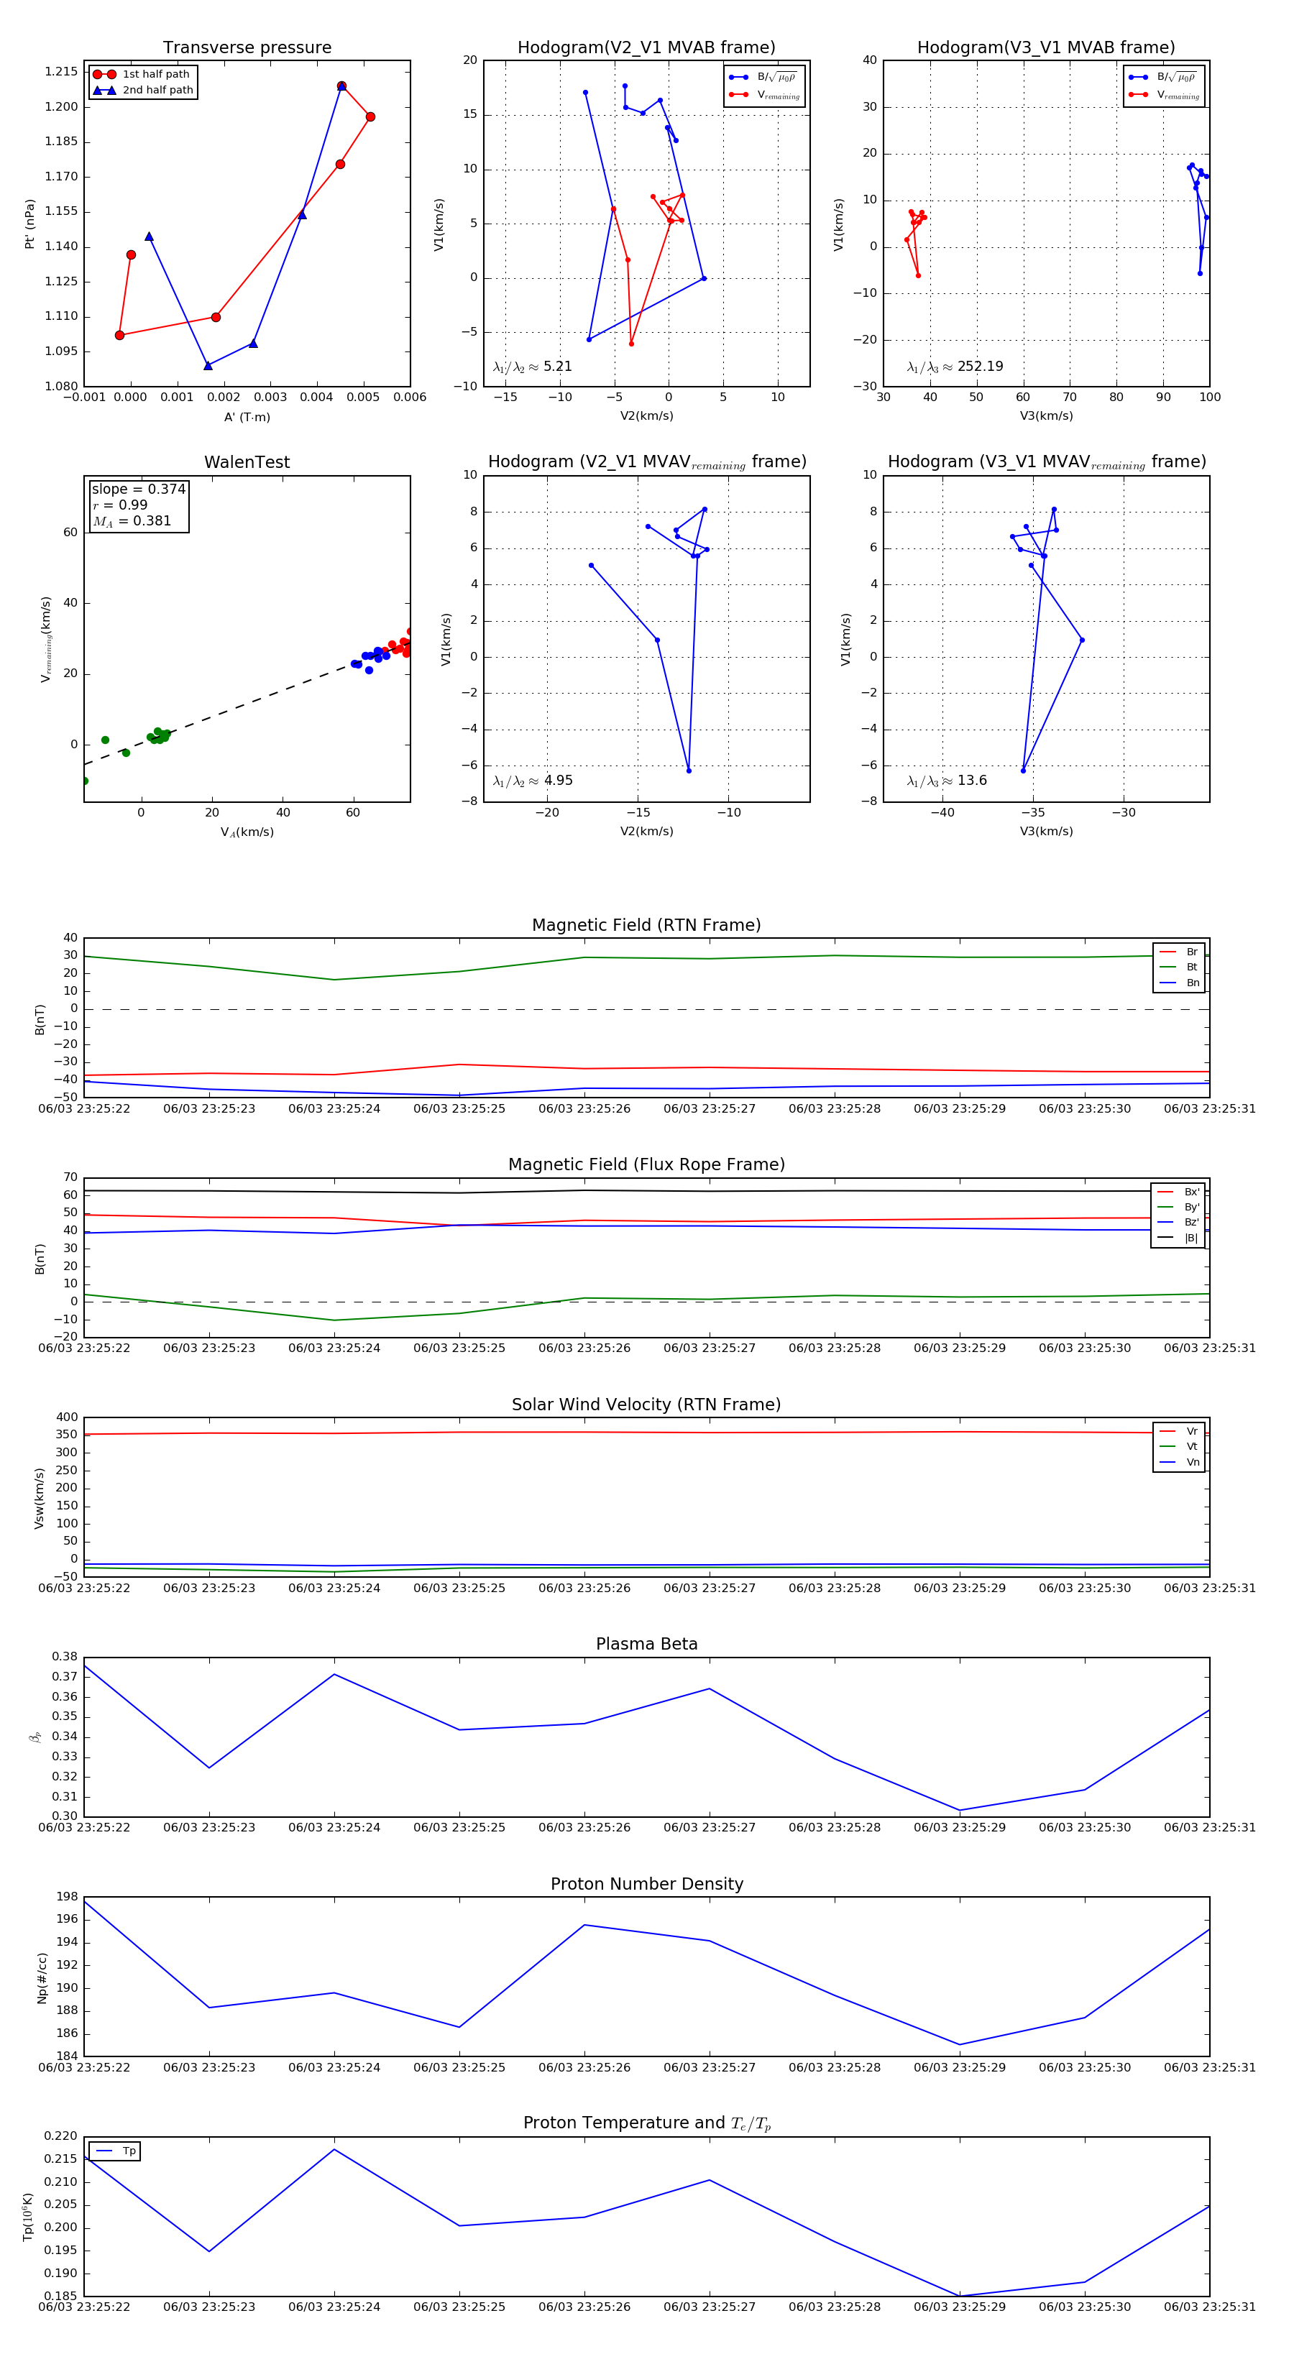Viewport: 1294px width, 2372px height.
Task: Select the λ1/λ3 ≈ 13.6 annotation
Action: [x=947, y=781]
